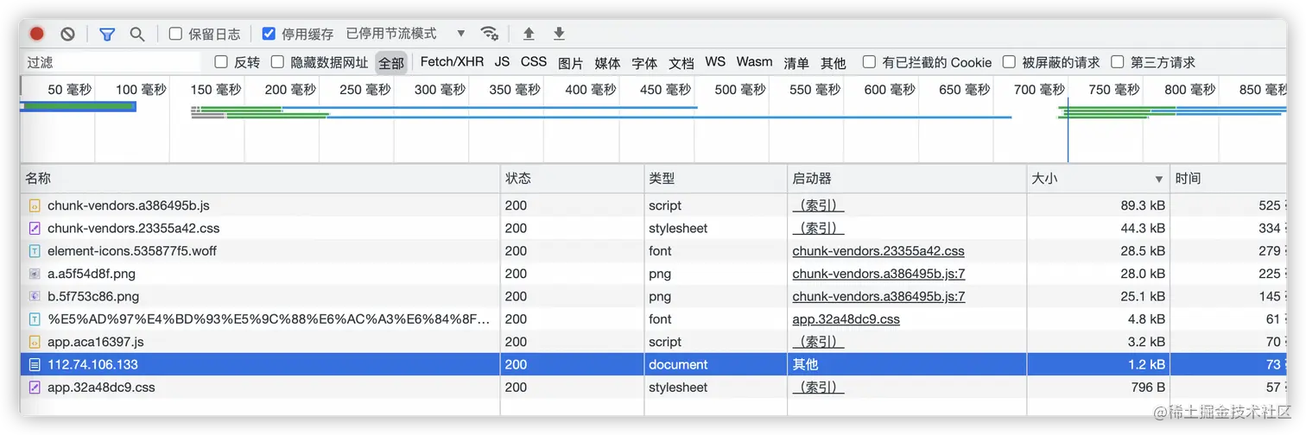This screenshot has height=435, width=1306.
Task: Select request element-icons.535877f5.woff
Action: click(653, 251)
